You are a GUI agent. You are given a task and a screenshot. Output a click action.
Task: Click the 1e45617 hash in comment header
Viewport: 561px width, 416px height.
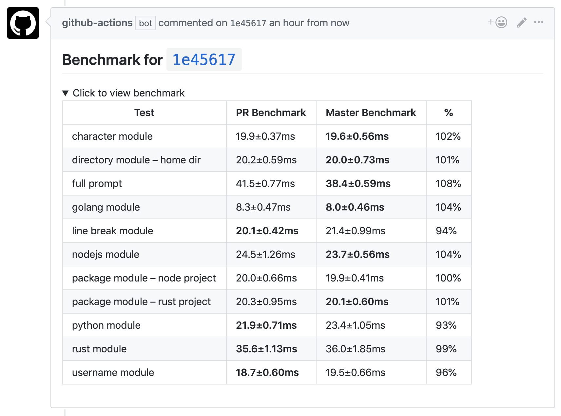pyautogui.click(x=248, y=23)
